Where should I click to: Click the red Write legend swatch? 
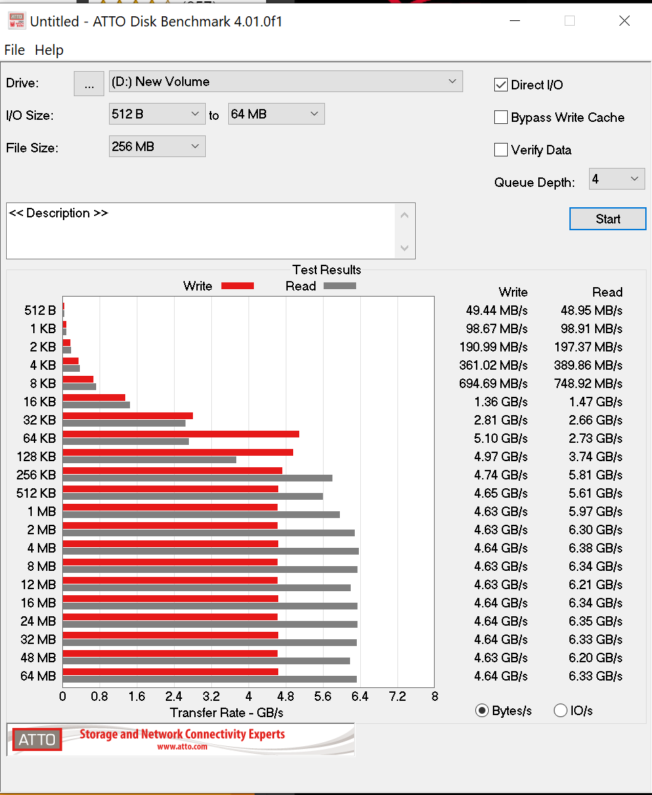[237, 286]
